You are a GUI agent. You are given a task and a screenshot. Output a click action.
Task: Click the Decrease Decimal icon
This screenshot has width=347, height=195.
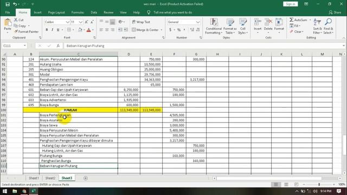pyautogui.click(x=198, y=30)
